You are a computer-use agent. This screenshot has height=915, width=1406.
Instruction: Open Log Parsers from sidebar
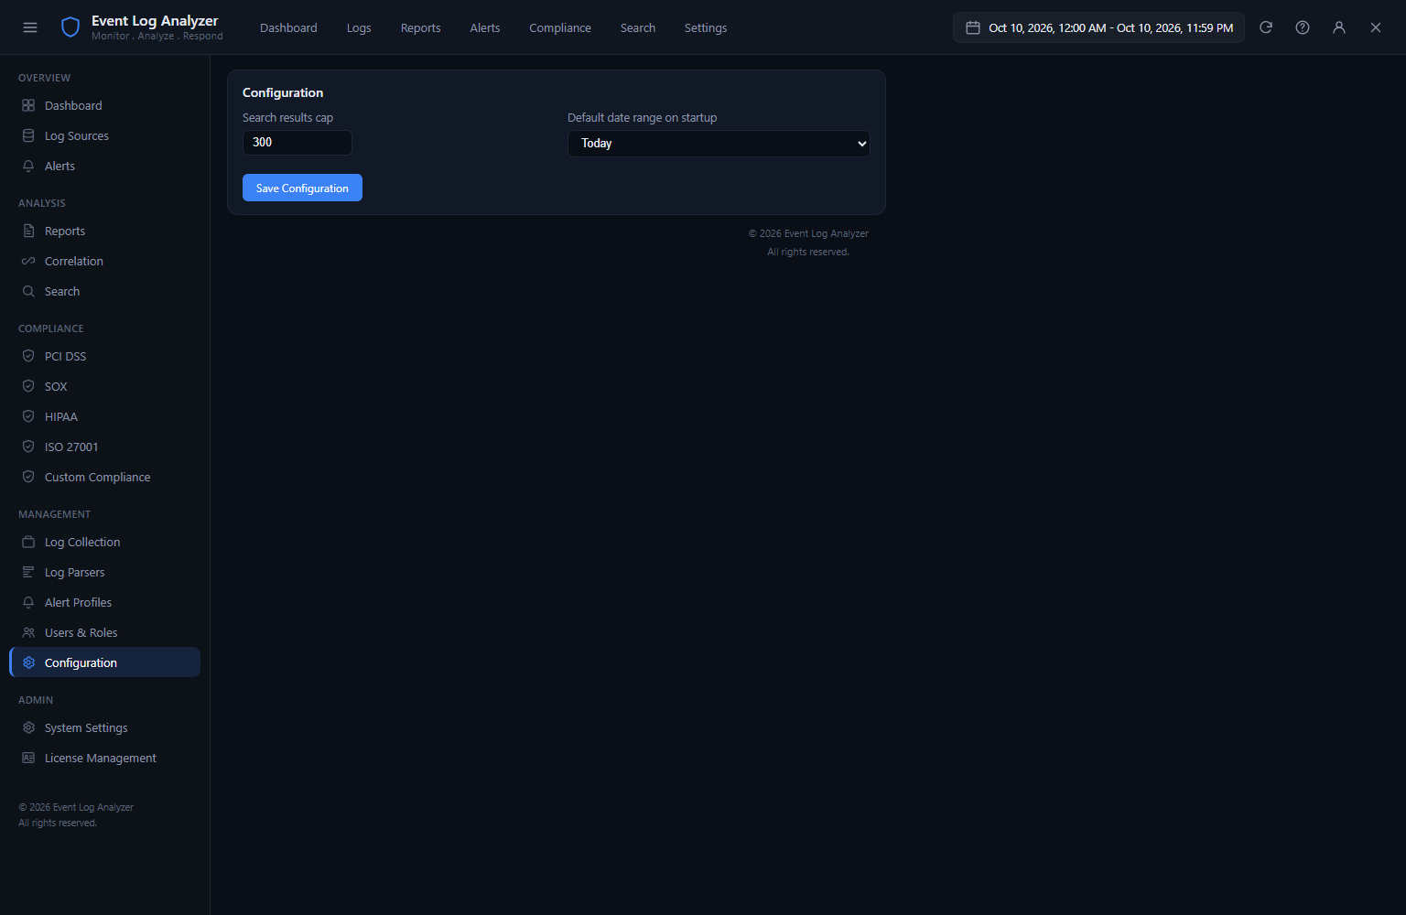[x=104, y=572]
